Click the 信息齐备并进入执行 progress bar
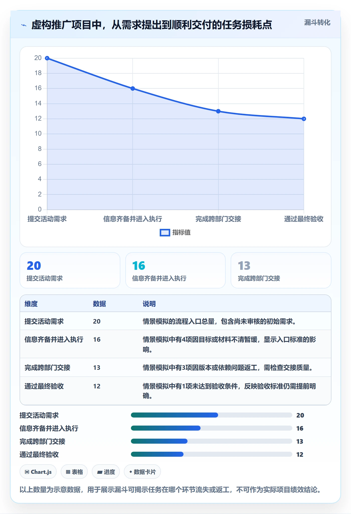Screen dimensions: 351x514 tap(212, 428)
